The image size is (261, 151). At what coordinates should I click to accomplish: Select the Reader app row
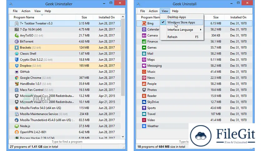pos(194,96)
